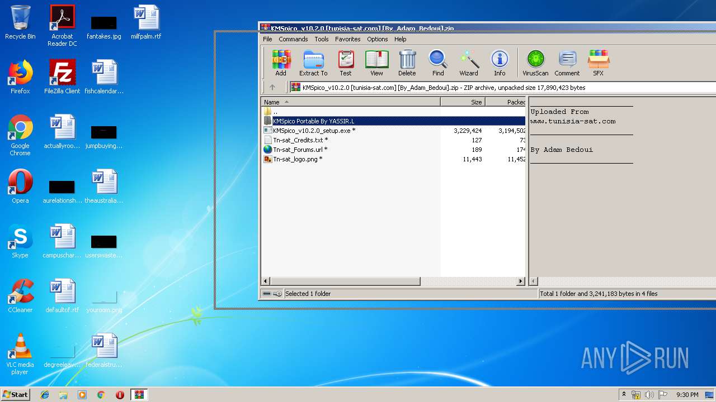Open Chrome from the taskbar
The image size is (716, 402).
[x=101, y=395]
